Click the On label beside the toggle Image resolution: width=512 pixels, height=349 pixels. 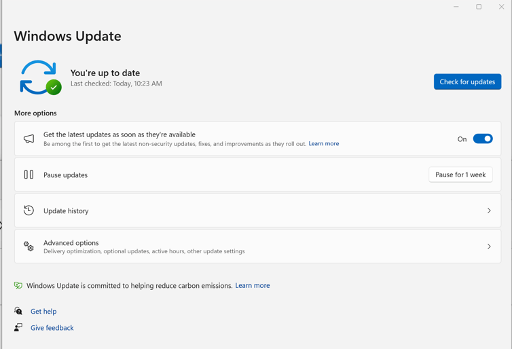[462, 139]
